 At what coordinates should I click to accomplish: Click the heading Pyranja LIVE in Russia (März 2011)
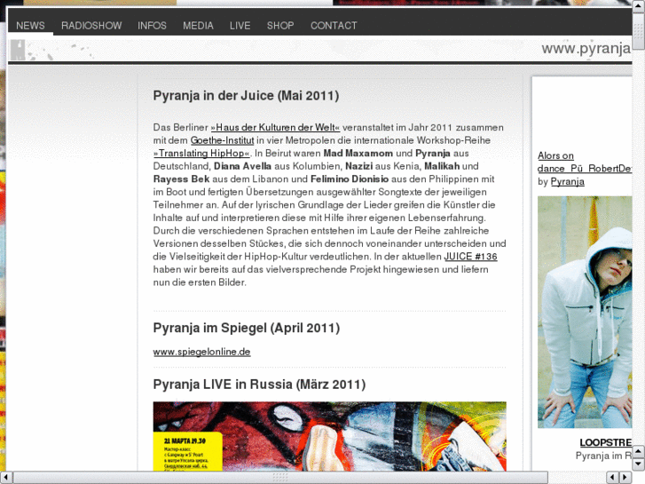click(259, 385)
